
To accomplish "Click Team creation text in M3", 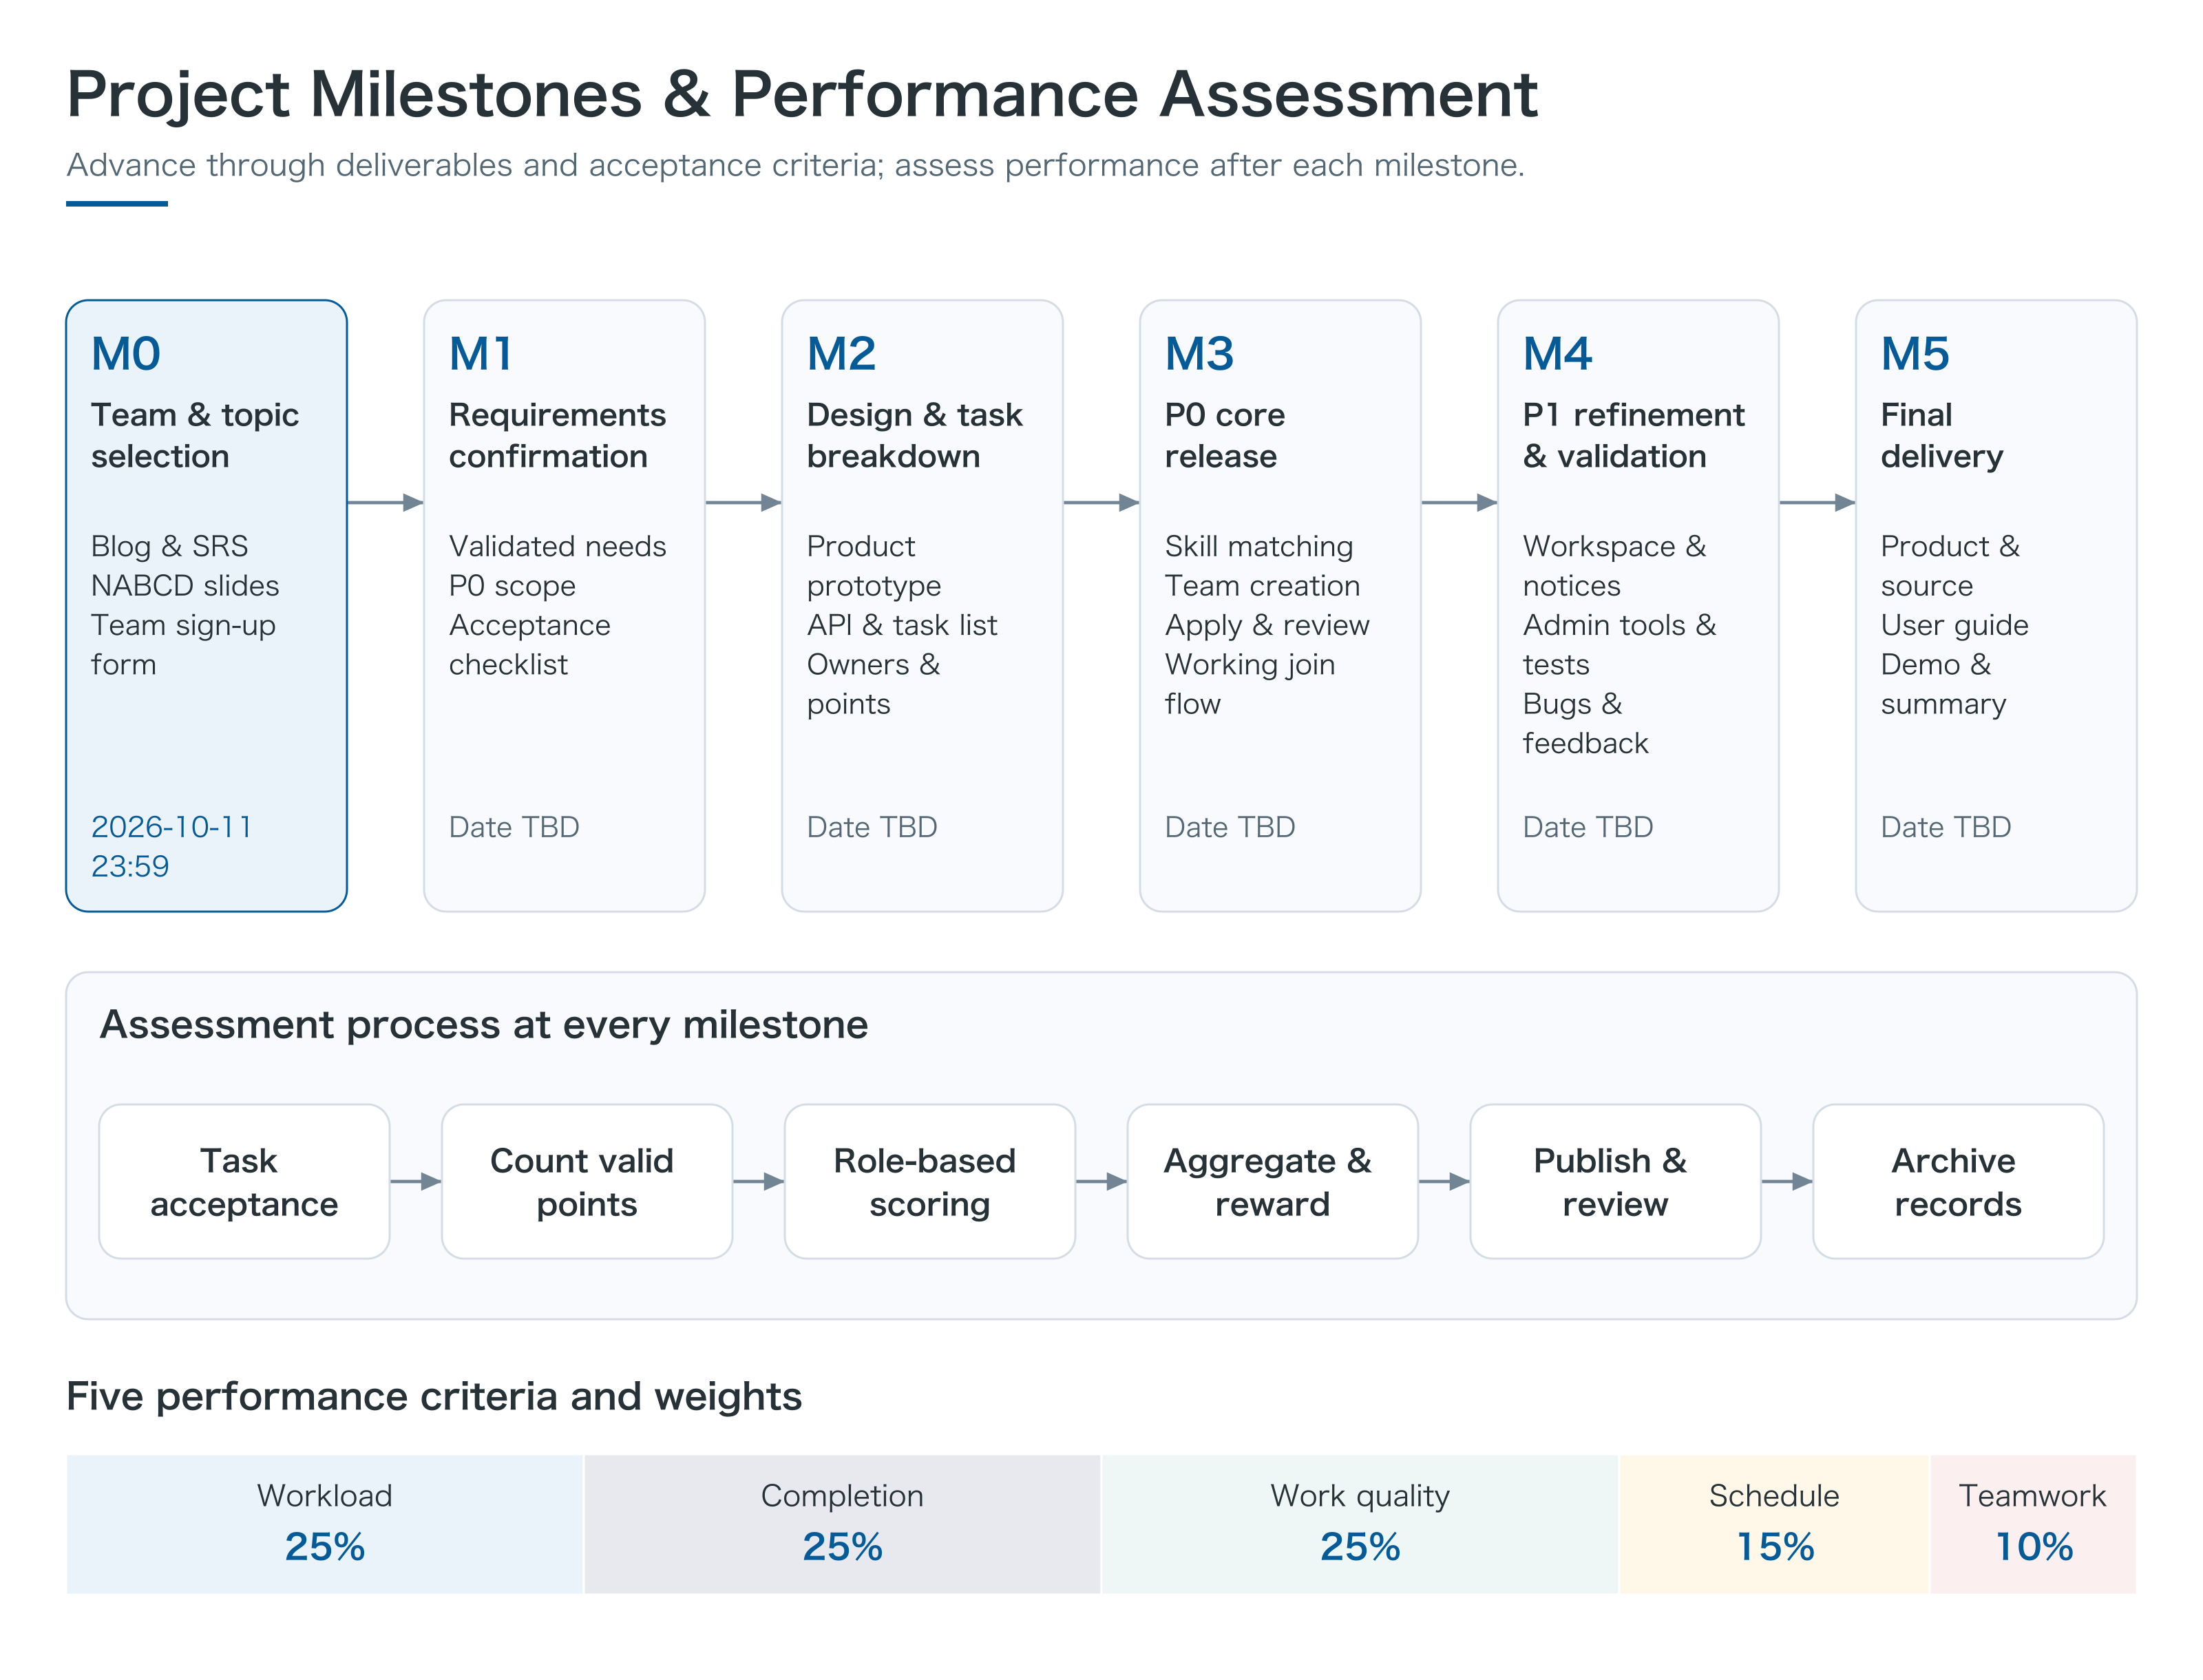I will pyautogui.click(x=1262, y=585).
